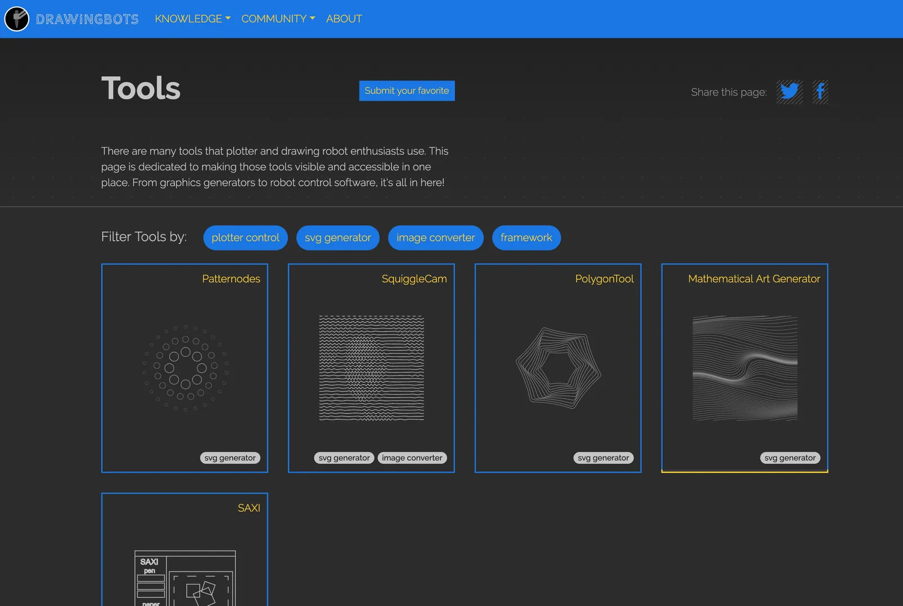Click PolygonTool nested hexagon thumbnail
Image resolution: width=903 pixels, height=606 pixels.
[558, 368]
